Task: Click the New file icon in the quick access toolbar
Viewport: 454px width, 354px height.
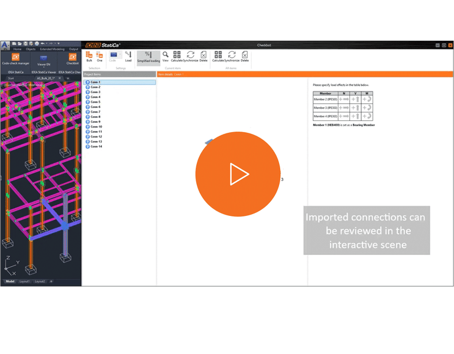Action: click(14, 44)
